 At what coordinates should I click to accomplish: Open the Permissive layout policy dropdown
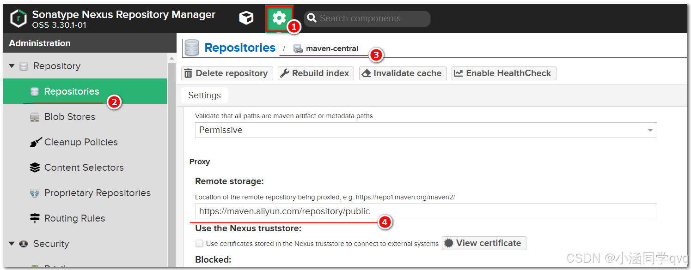pos(426,130)
